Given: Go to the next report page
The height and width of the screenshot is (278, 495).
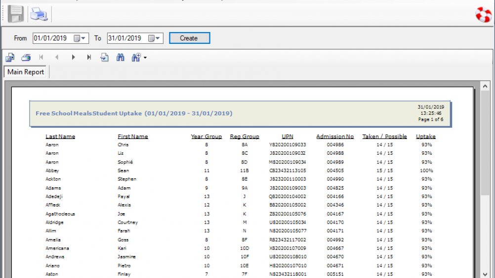Looking at the screenshot, I should coord(73,58).
